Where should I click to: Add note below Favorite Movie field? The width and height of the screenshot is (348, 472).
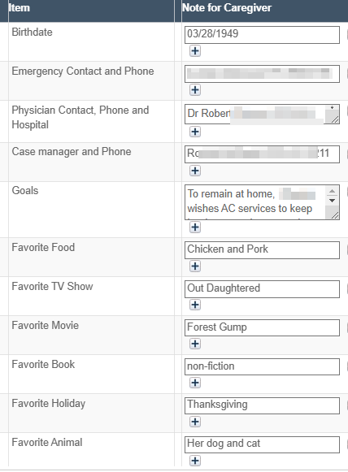click(195, 344)
